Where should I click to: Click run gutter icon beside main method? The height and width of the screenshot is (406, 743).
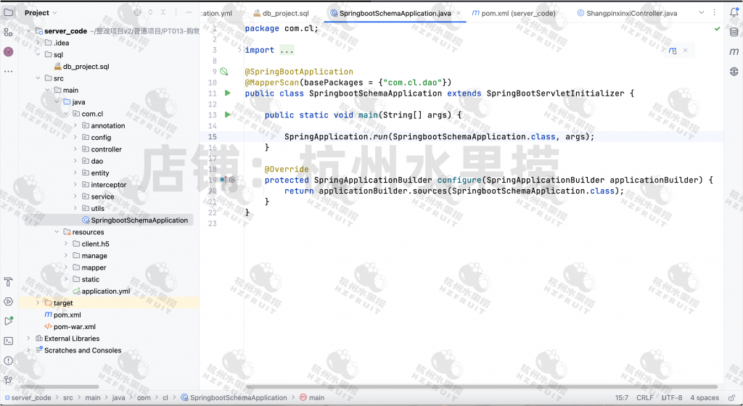227,115
